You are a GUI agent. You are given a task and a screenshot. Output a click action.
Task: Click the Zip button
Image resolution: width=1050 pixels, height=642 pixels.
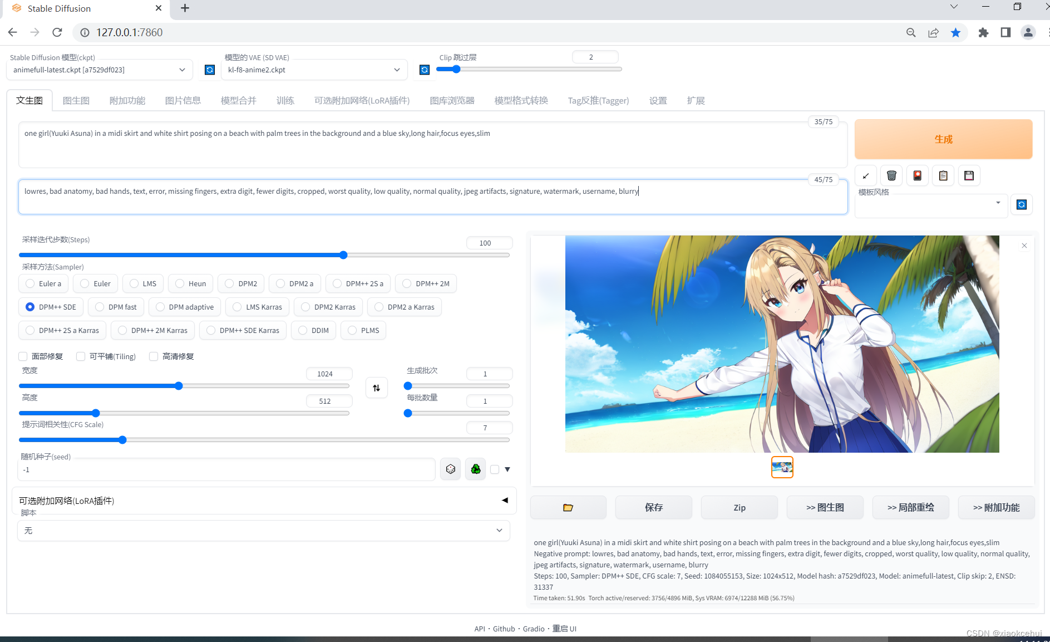point(740,507)
